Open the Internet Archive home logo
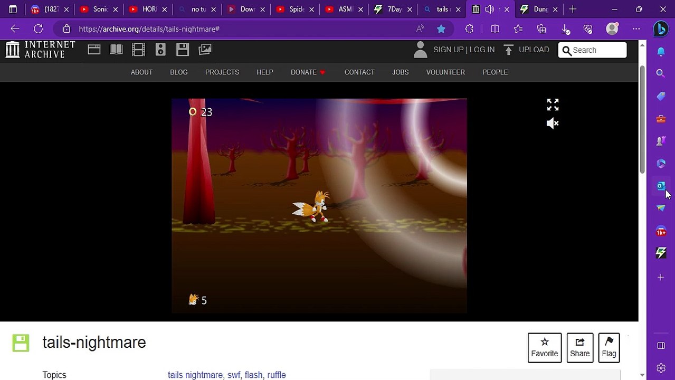The width and height of the screenshot is (675, 380). coord(41,50)
